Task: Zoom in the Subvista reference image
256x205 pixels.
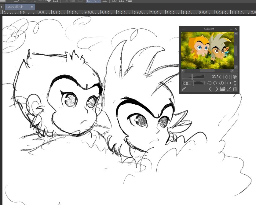Action: [228, 77]
